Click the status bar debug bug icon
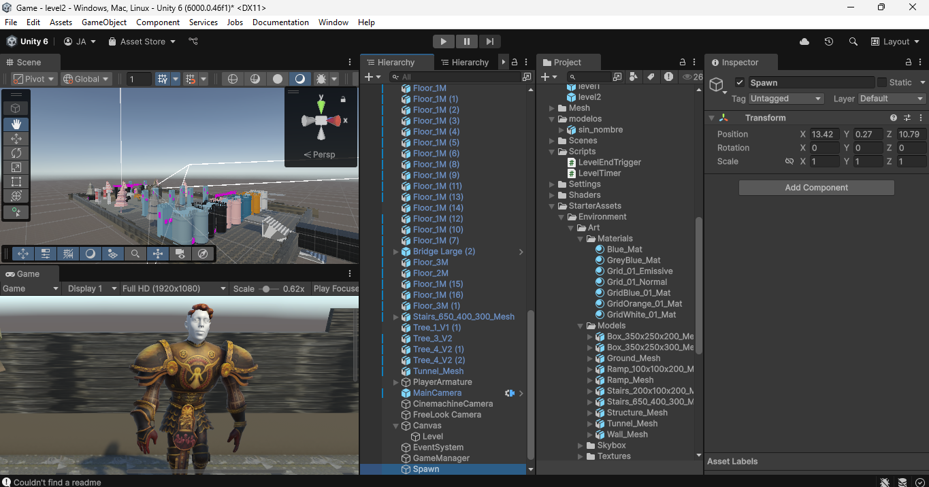Viewport: 929px width, 487px height. (x=885, y=482)
